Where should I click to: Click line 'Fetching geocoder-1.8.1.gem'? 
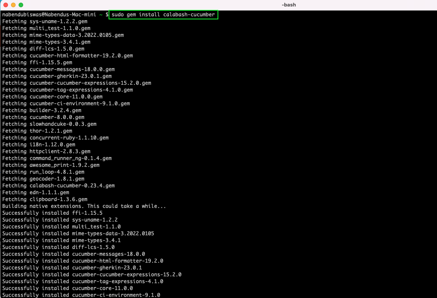pos(43,179)
